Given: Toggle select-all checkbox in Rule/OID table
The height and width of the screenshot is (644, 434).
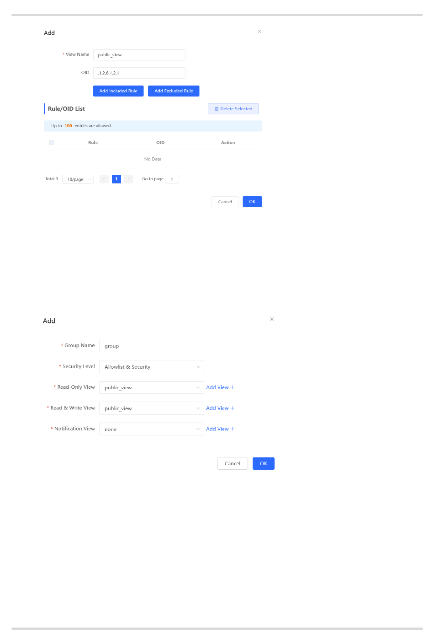Looking at the screenshot, I should tap(52, 143).
